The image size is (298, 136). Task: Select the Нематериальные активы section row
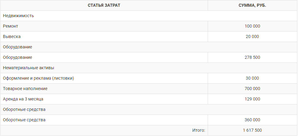(149, 68)
